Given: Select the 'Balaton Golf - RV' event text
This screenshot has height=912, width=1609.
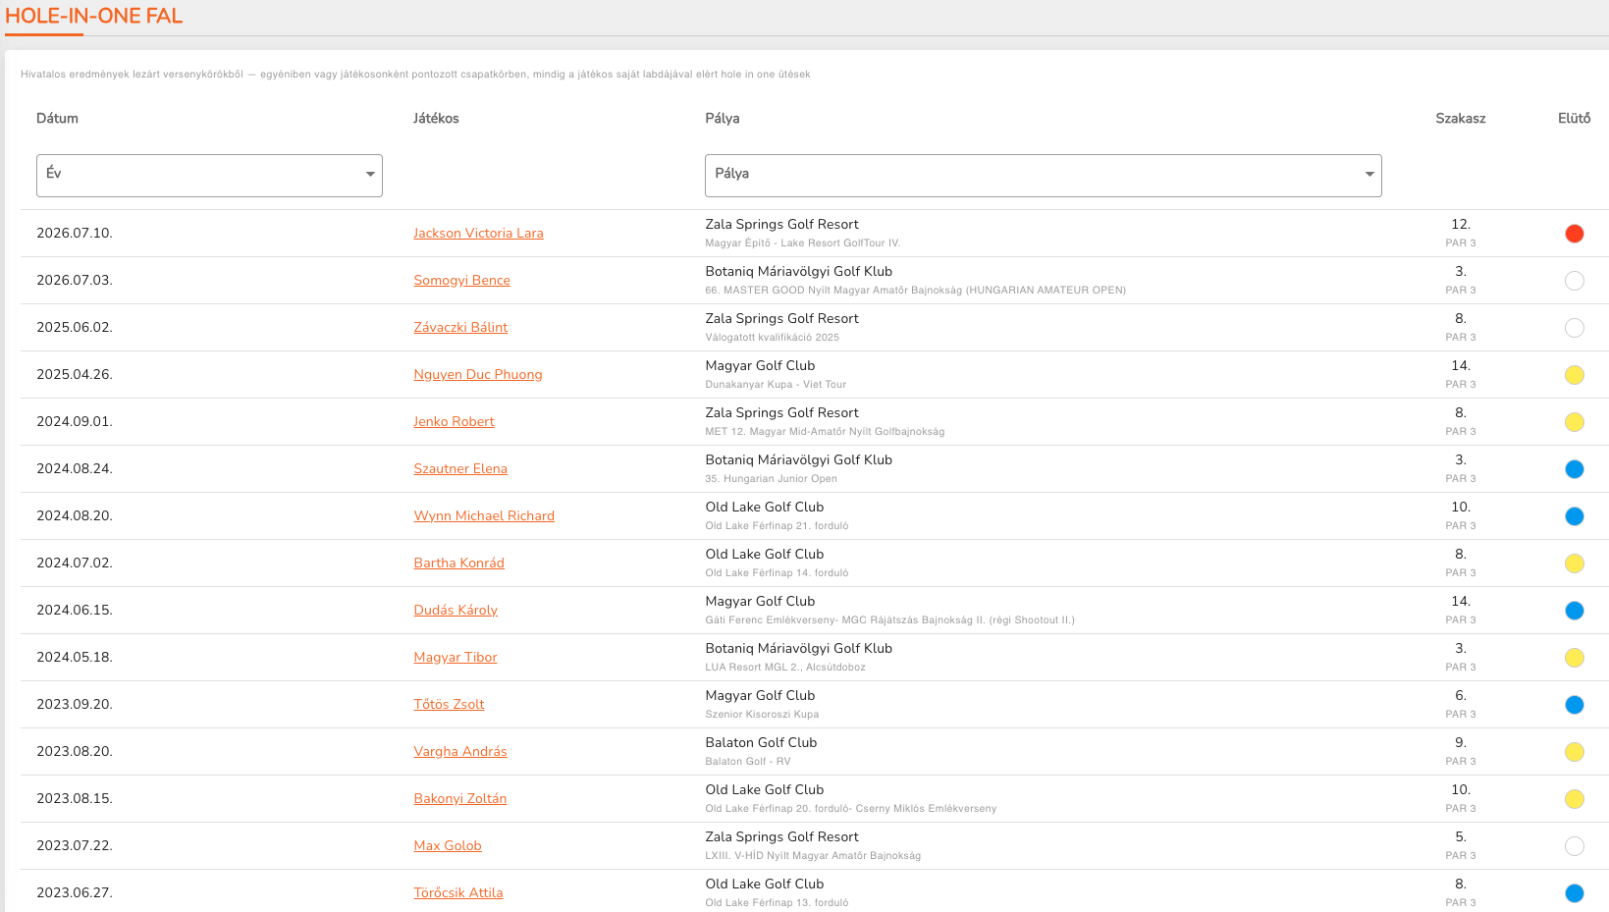Looking at the screenshot, I should click(x=747, y=761).
